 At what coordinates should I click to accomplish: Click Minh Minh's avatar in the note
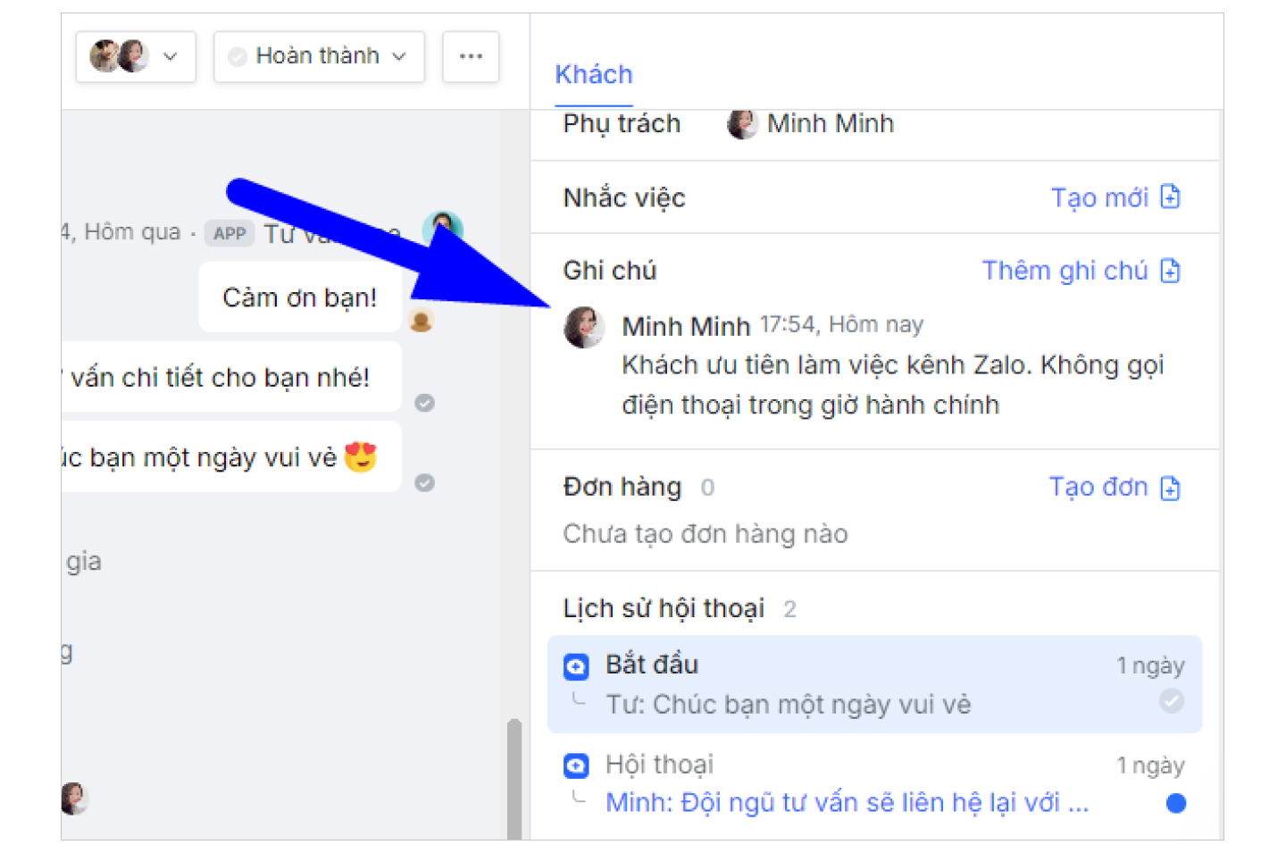pyautogui.click(x=584, y=328)
